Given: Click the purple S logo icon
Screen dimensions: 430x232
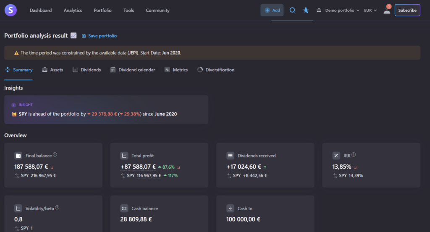Looking at the screenshot, I should 10,10.
